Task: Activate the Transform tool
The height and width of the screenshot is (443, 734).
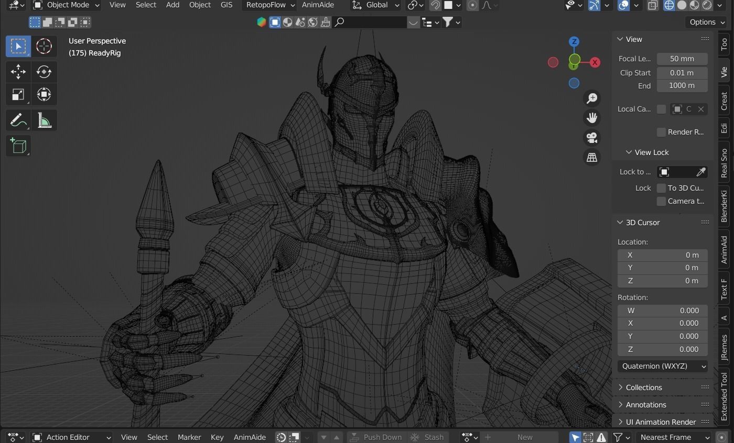Action: click(x=44, y=95)
